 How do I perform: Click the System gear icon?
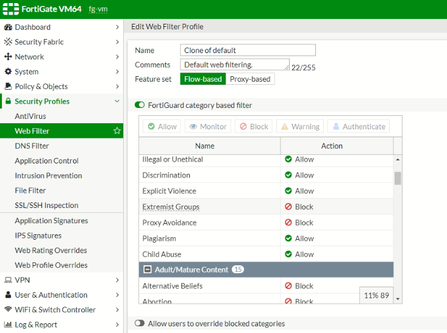[x=8, y=71]
